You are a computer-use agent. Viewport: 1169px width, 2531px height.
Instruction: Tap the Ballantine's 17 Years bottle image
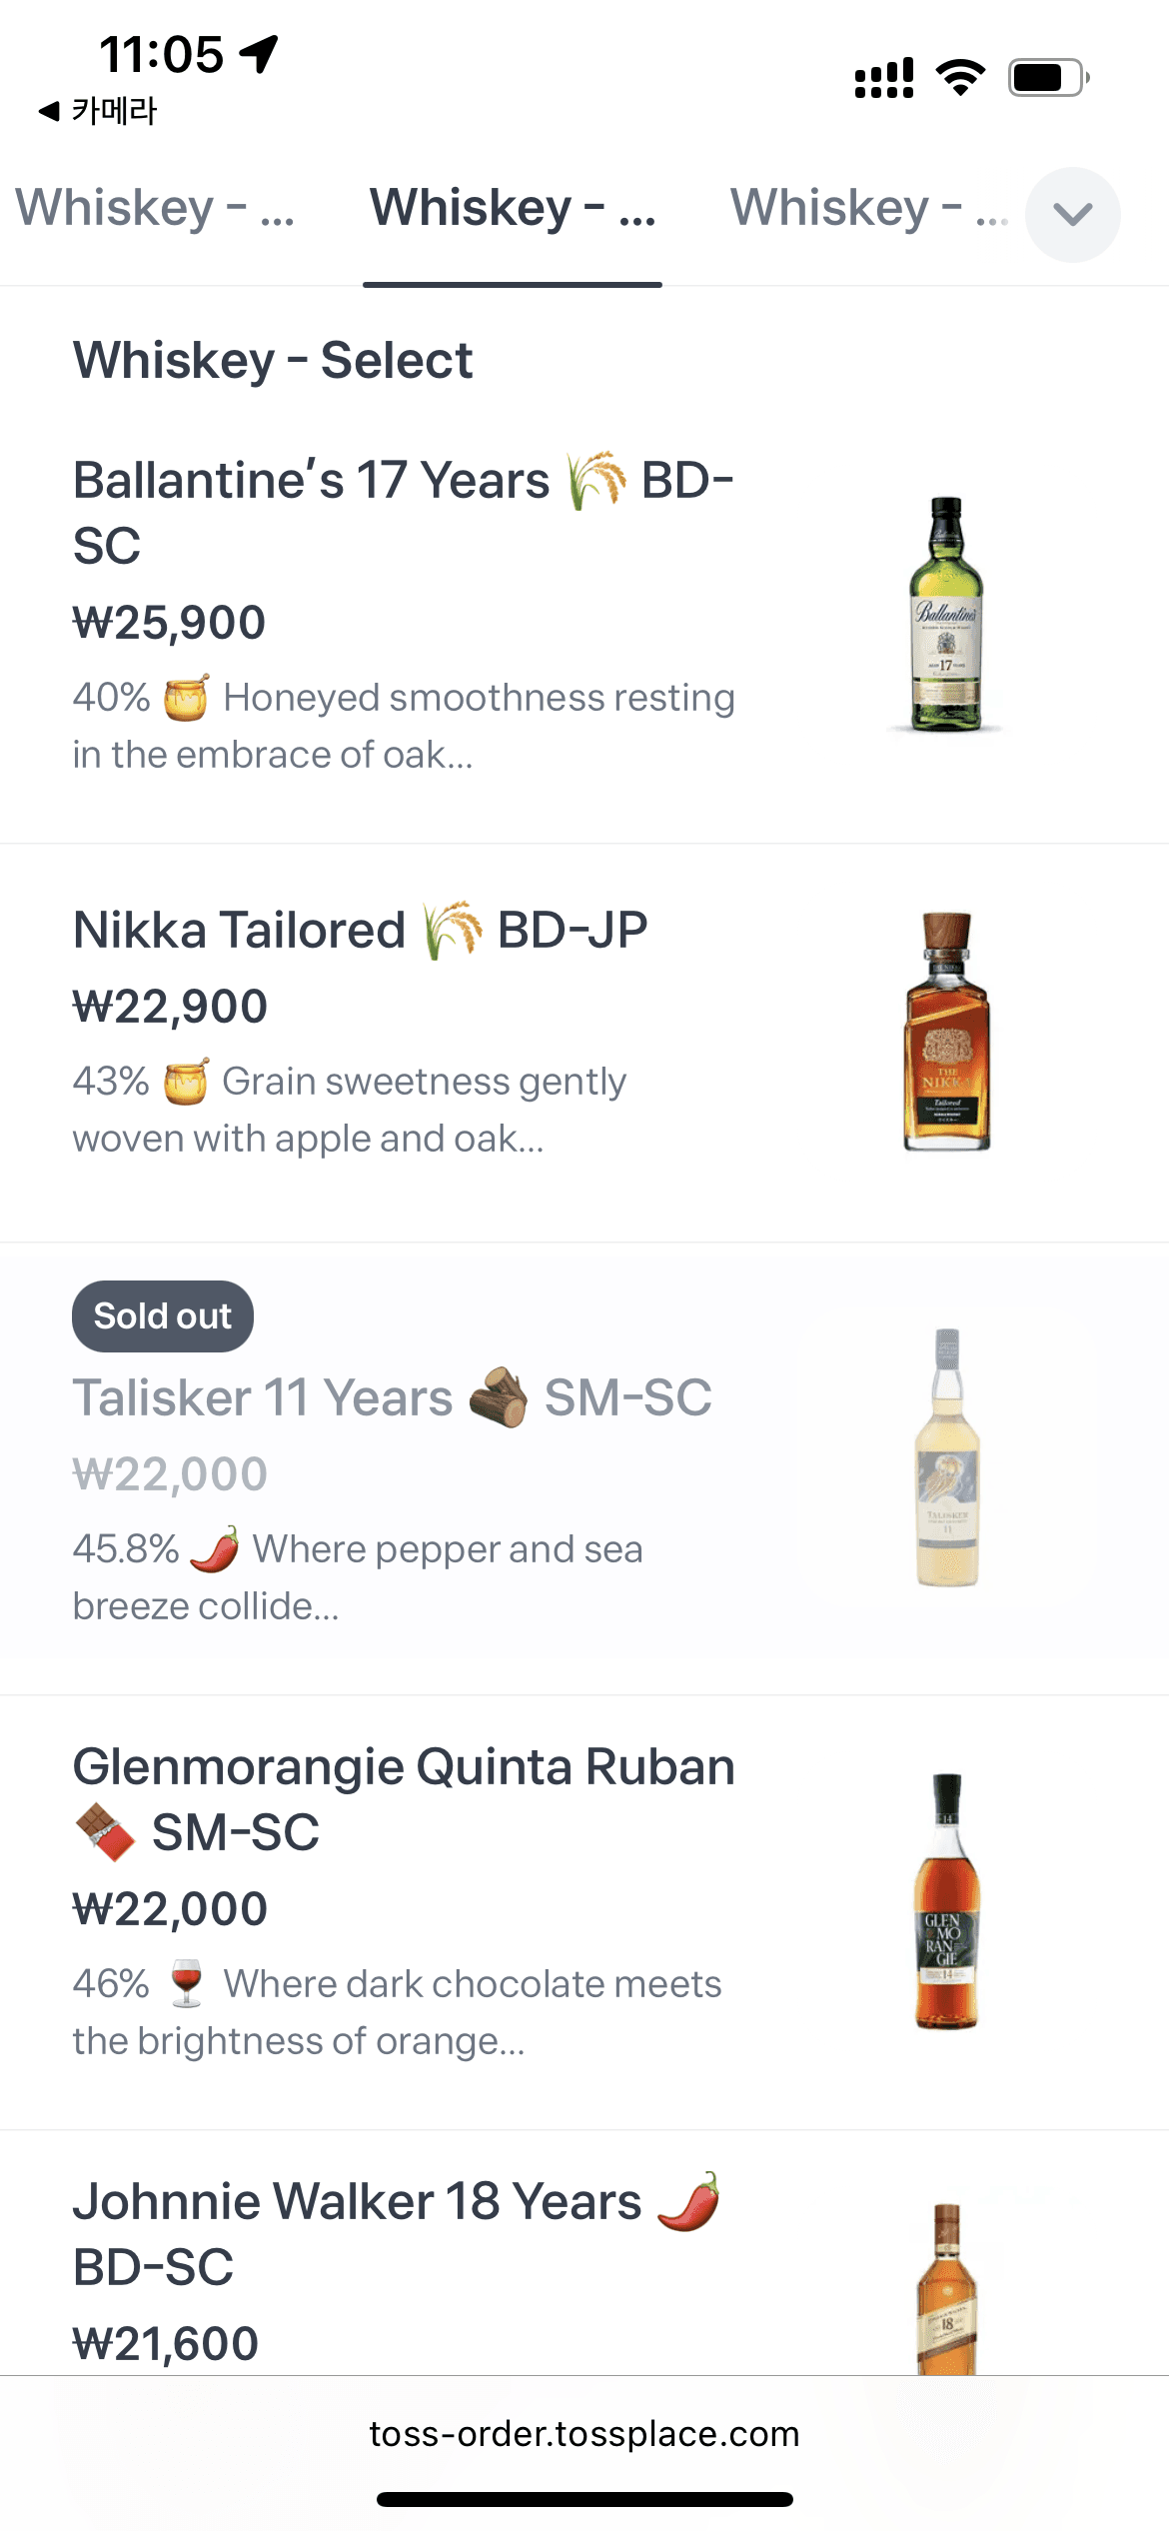945,614
